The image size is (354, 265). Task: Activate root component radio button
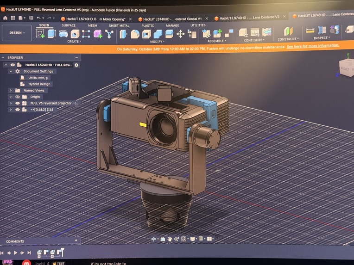tap(76, 65)
